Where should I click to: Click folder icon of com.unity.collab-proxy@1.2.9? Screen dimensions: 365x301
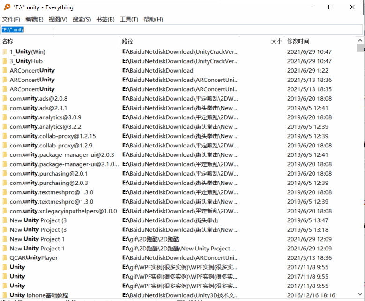(x=5, y=146)
